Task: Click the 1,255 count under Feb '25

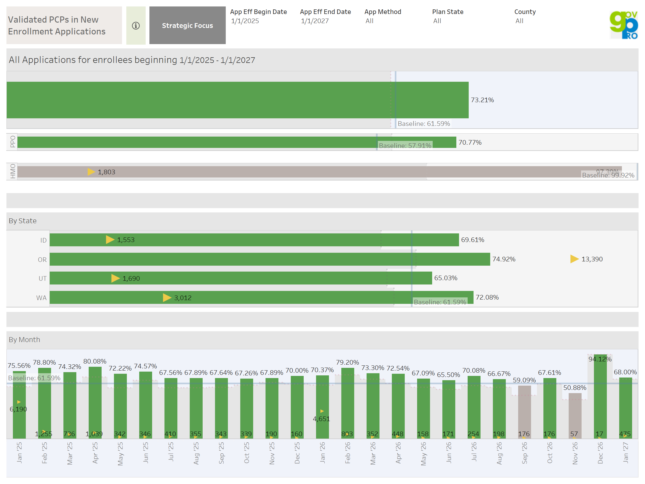Action: pyautogui.click(x=44, y=434)
